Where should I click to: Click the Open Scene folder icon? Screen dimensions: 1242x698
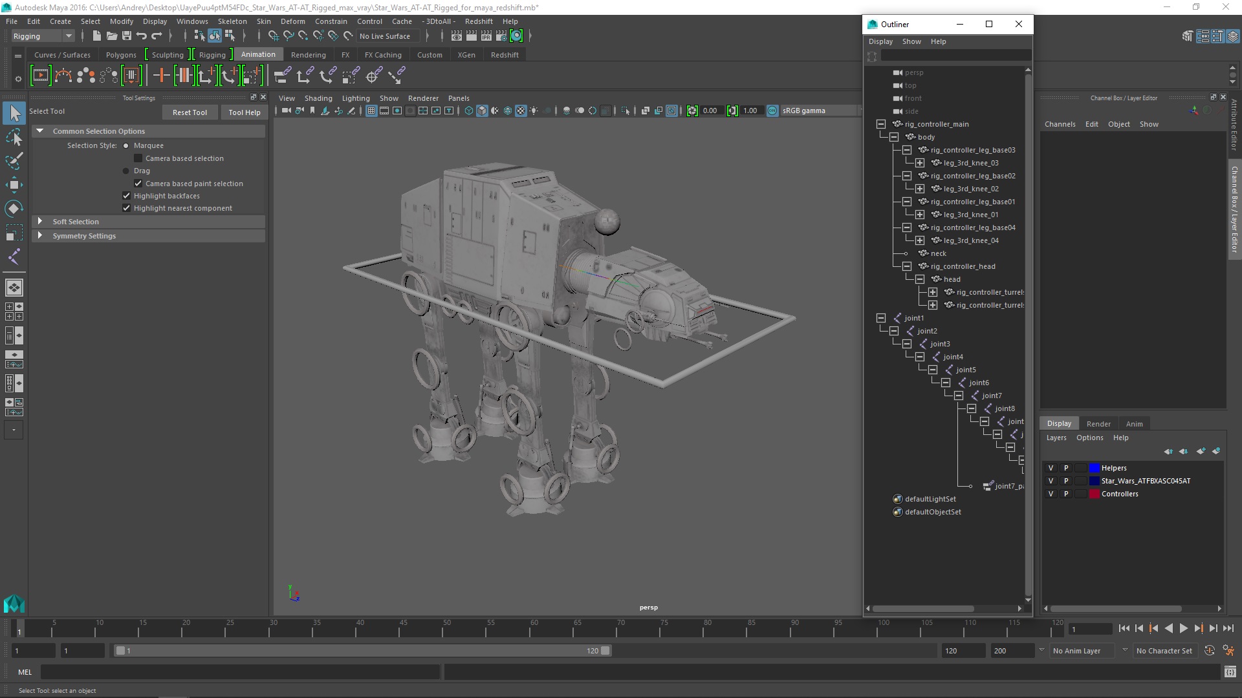click(x=111, y=36)
